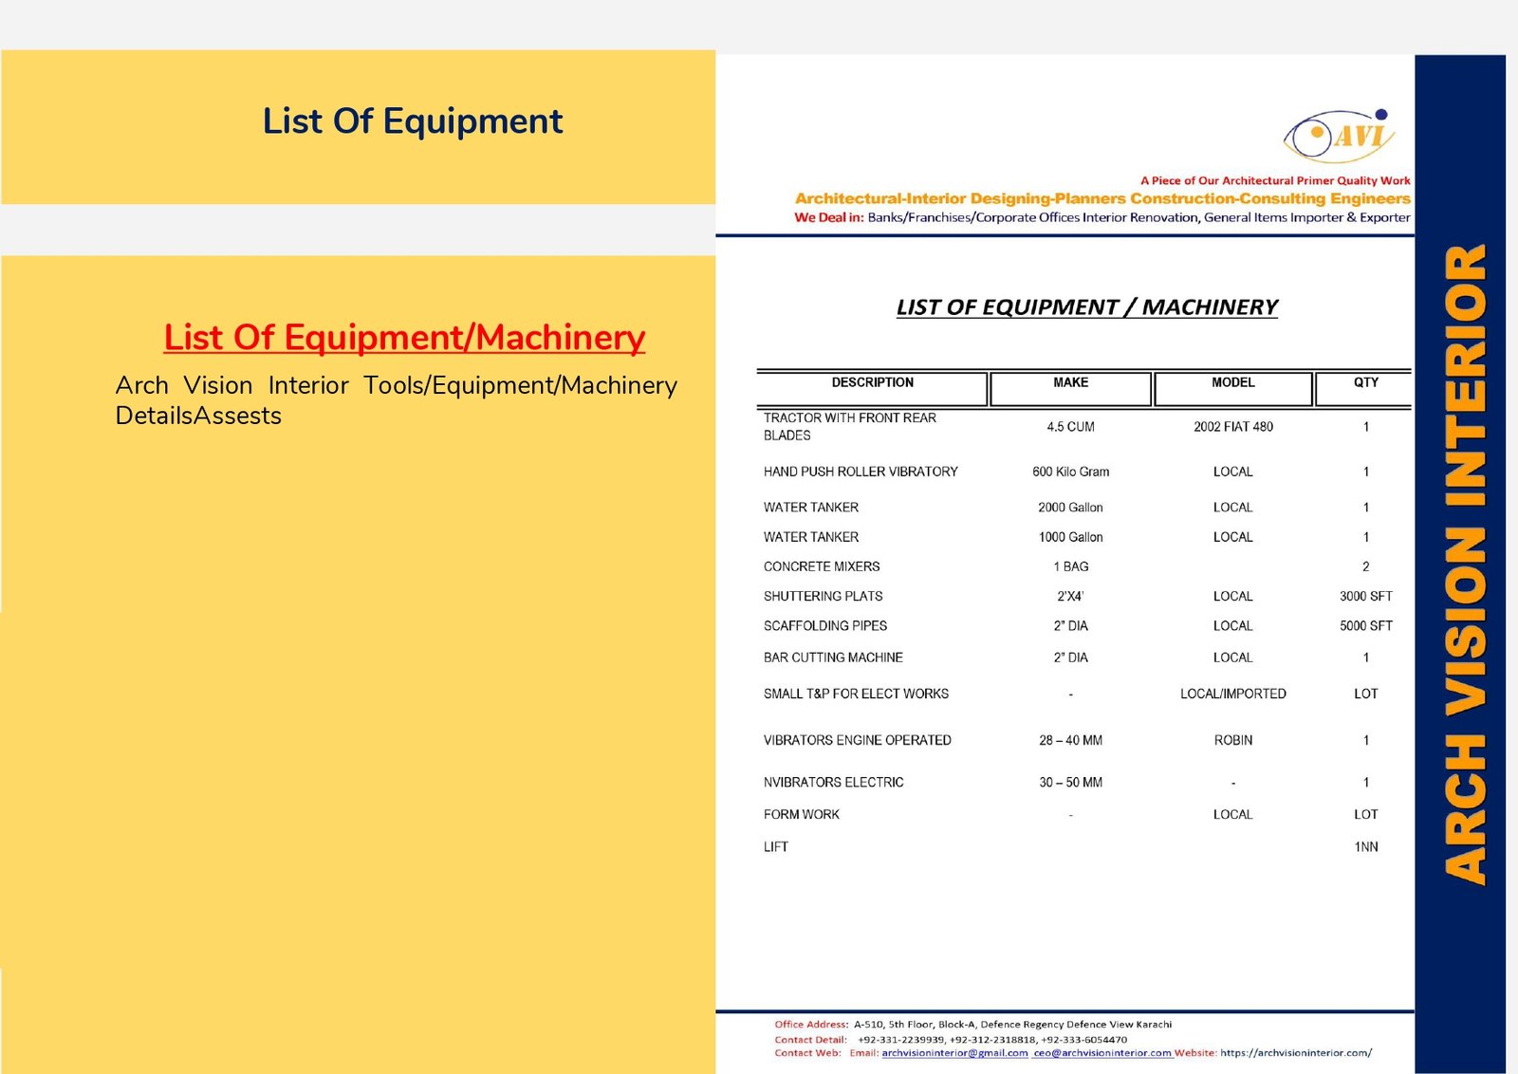The width and height of the screenshot is (1518, 1074).
Task: Select the 'Arch Vision Interior Tools/Equipment/Machinery' paragraph
Action: pos(397,400)
